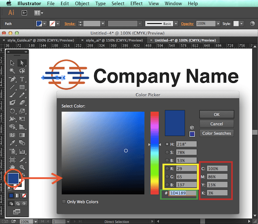Select the Blob Brush tool
Screen dimensions: 258x224
(x=12, y=103)
